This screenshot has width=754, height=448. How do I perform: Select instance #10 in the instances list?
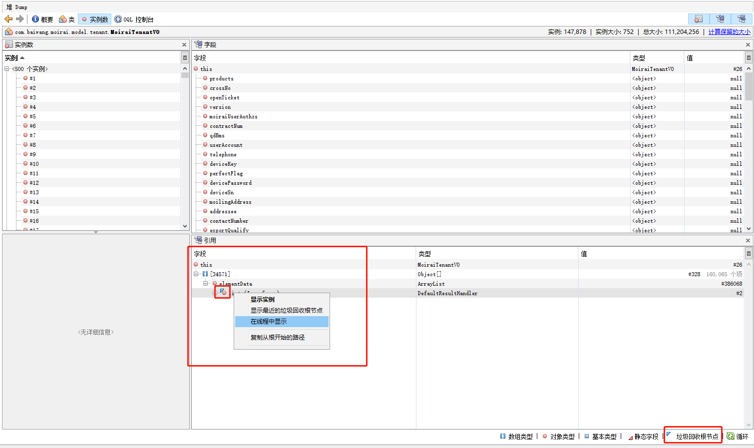(34, 164)
